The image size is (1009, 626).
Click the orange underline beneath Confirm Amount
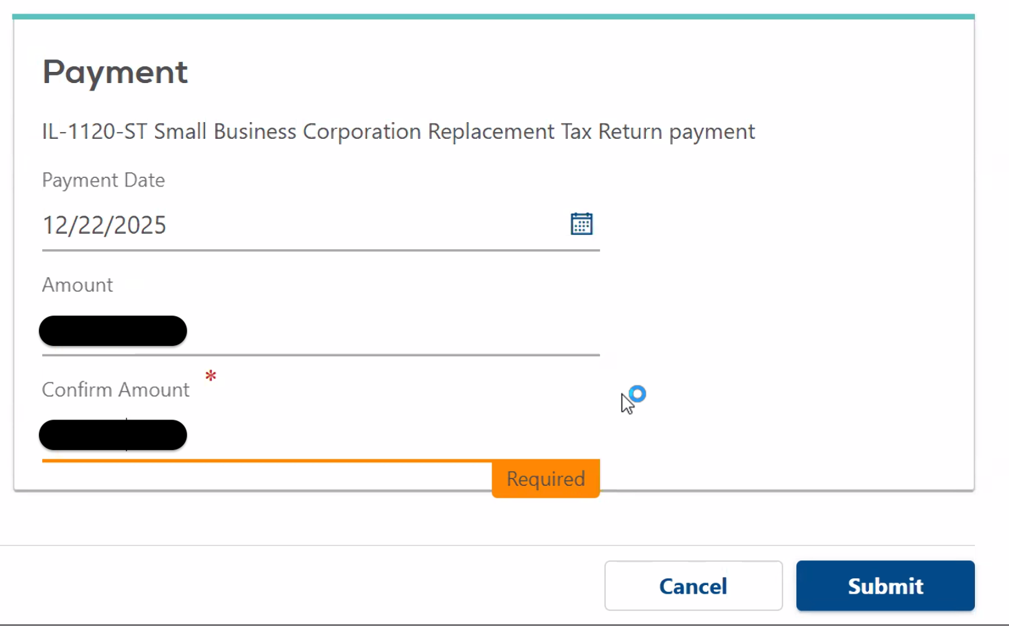267,461
